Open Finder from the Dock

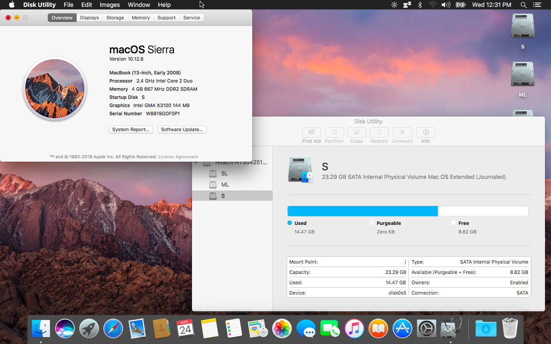(41, 329)
